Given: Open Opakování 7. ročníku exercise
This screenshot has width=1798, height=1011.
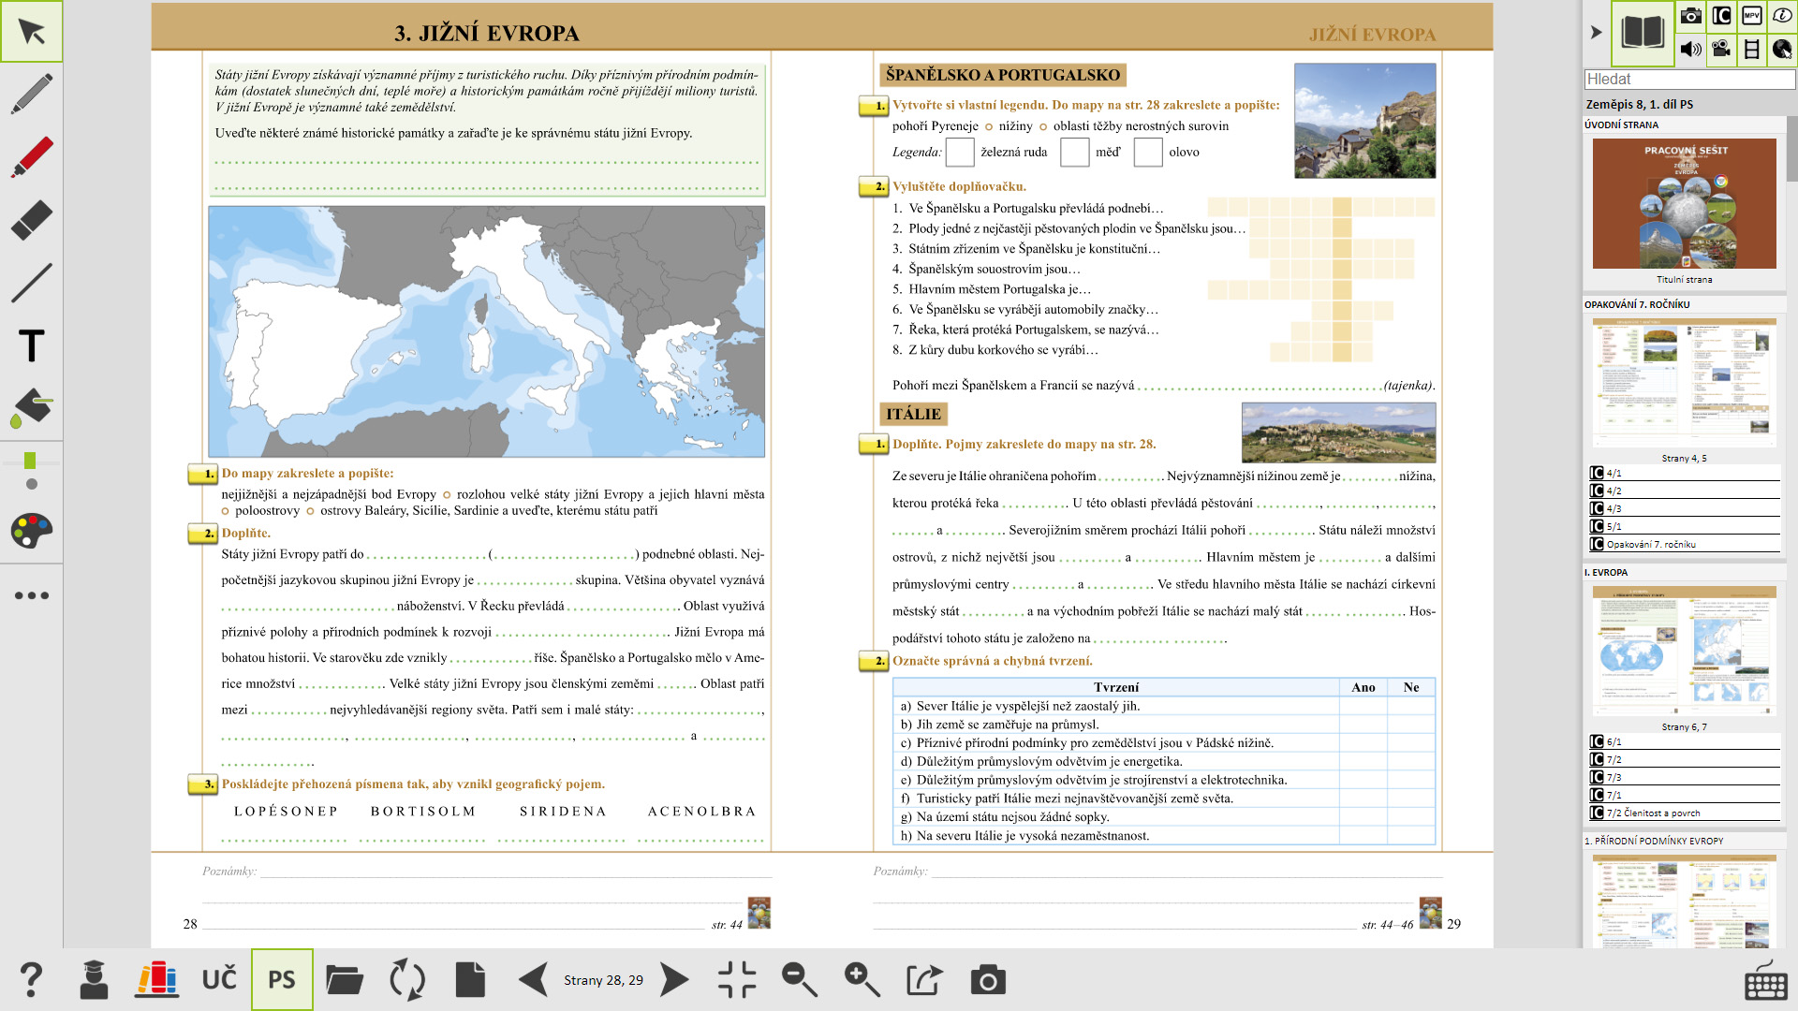Looking at the screenshot, I should (x=1684, y=544).
